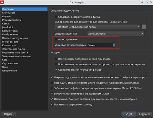153x118 pixels.
Task: Click the Help button with lifebuoy icon
Action: pyautogui.click(x=8, y=114)
